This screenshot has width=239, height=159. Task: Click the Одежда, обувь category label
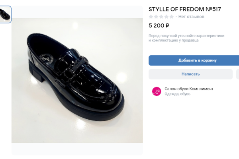[177, 94]
